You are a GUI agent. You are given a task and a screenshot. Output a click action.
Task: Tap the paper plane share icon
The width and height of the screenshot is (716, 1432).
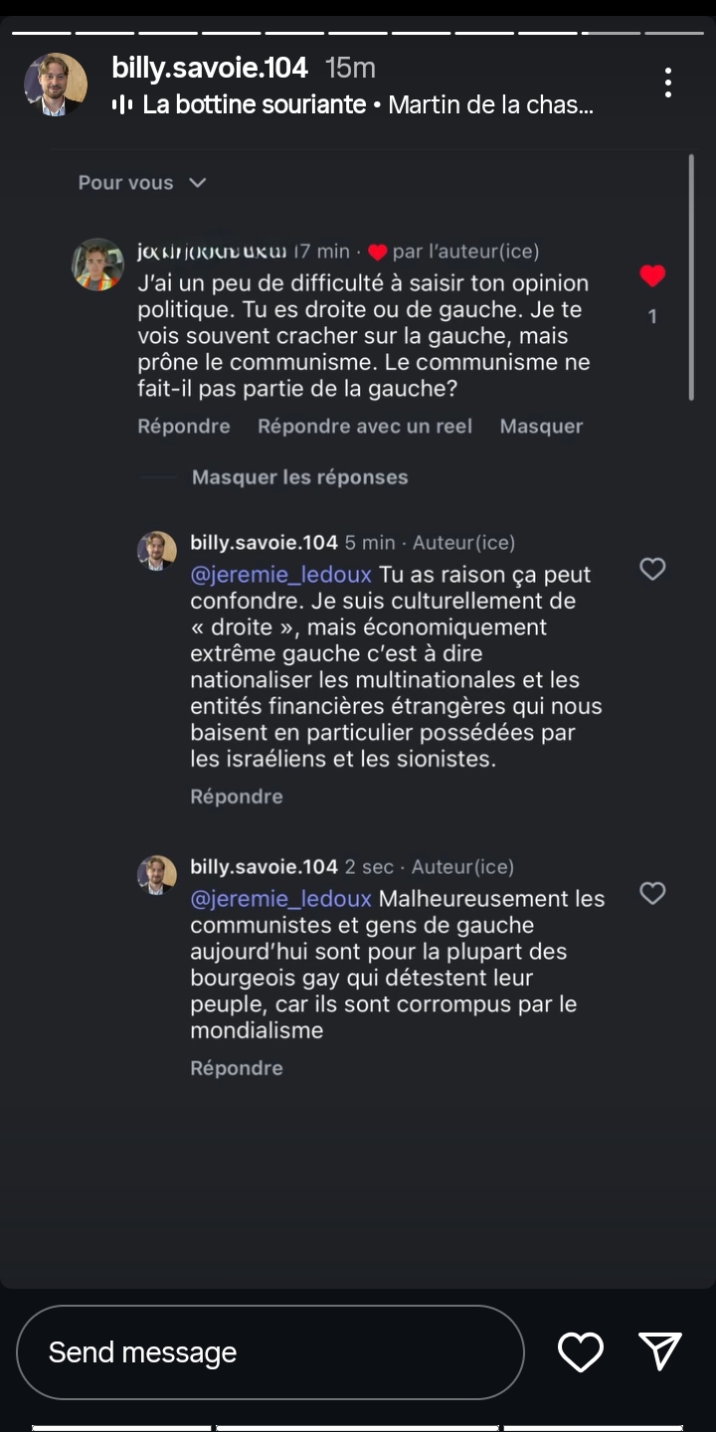point(660,1351)
